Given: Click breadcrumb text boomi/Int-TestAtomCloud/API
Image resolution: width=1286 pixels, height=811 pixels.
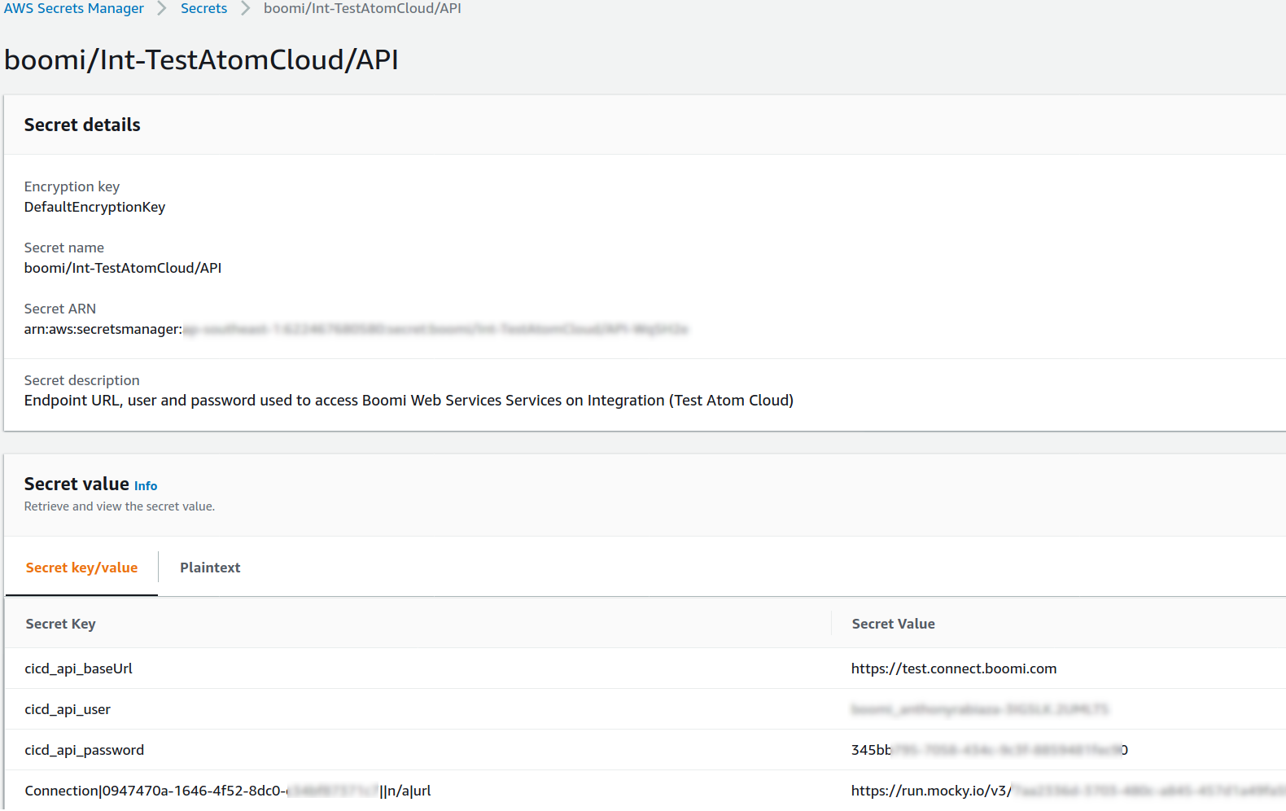Looking at the screenshot, I should [362, 8].
